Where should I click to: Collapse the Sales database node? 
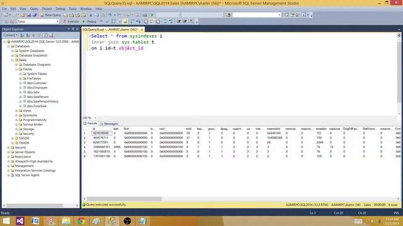(13, 60)
